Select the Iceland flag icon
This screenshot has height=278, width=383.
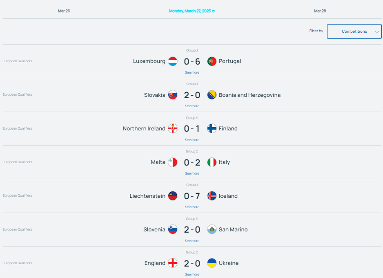(212, 196)
